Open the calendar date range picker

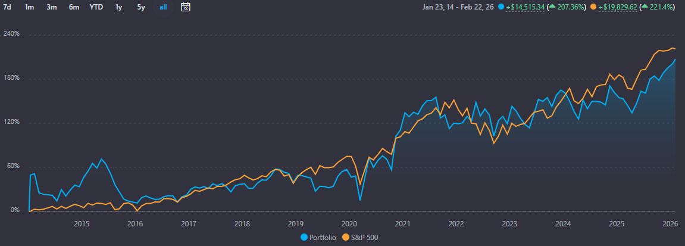tap(186, 7)
